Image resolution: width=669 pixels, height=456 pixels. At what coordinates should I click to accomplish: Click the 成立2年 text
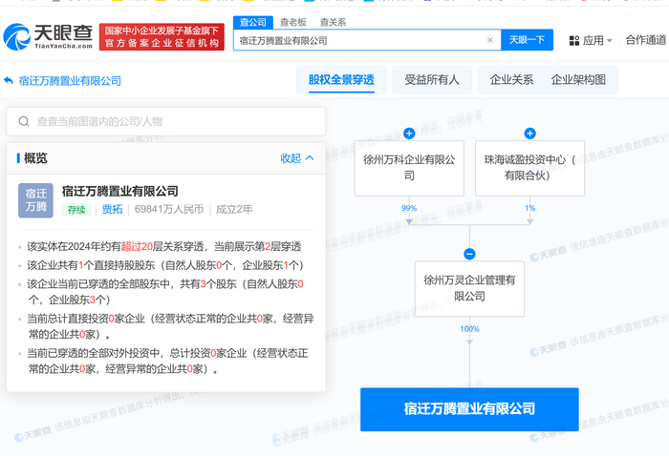pyautogui.click(x=234, y=210)
